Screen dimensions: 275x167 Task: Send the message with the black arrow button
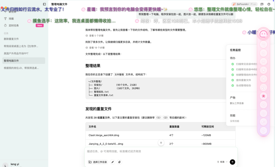tap(232, 162)
